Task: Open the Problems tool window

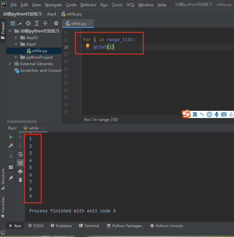Action: [61, 226]
